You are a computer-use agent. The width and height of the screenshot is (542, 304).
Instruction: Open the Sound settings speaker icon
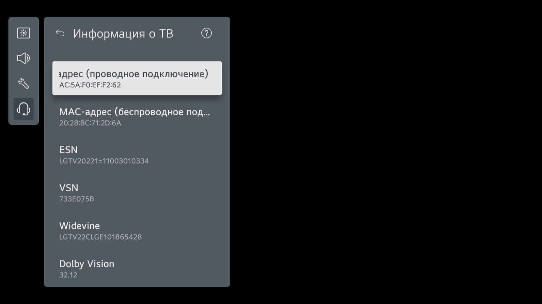click(x=23, y=58)
